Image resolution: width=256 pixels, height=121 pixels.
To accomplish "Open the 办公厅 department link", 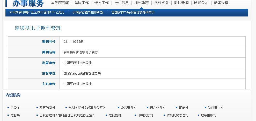I will (15, 108).
